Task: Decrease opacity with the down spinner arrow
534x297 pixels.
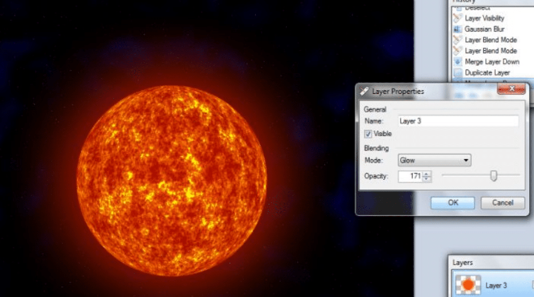Action: [x=426, y=178]
